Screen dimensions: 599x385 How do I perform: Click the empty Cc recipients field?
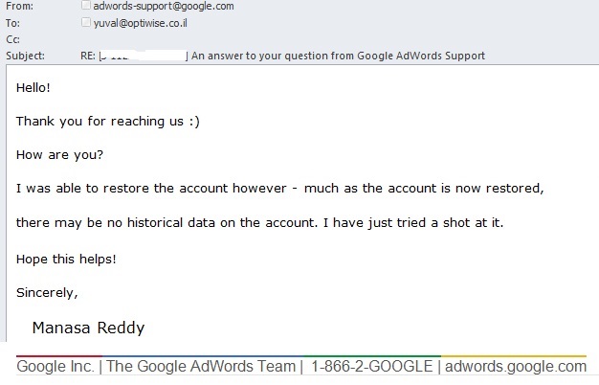click(287, 39)
